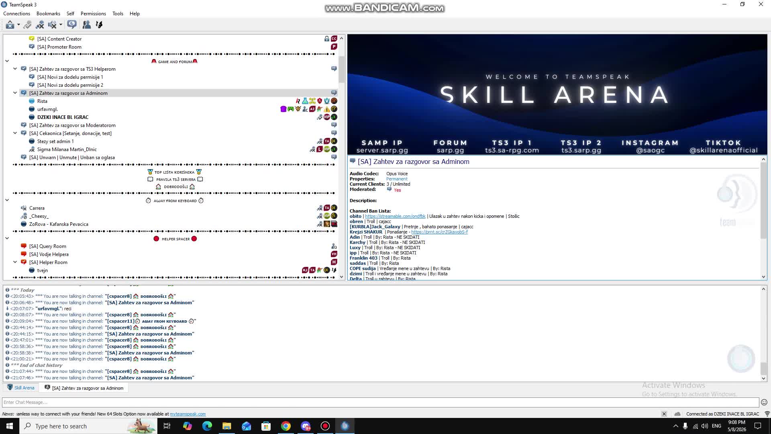Toggle mute microphone in toolbar
Image resolution: width=771 pixels, height=434 pixels.
point(40,25)
